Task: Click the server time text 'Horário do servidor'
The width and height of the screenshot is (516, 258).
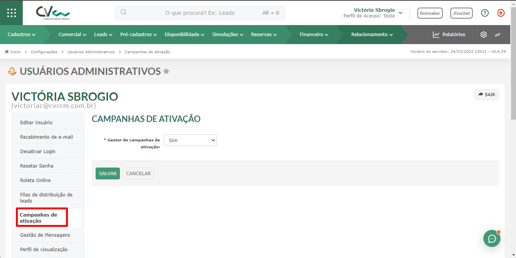Action: pyautogui.click(x=458, y=52)
